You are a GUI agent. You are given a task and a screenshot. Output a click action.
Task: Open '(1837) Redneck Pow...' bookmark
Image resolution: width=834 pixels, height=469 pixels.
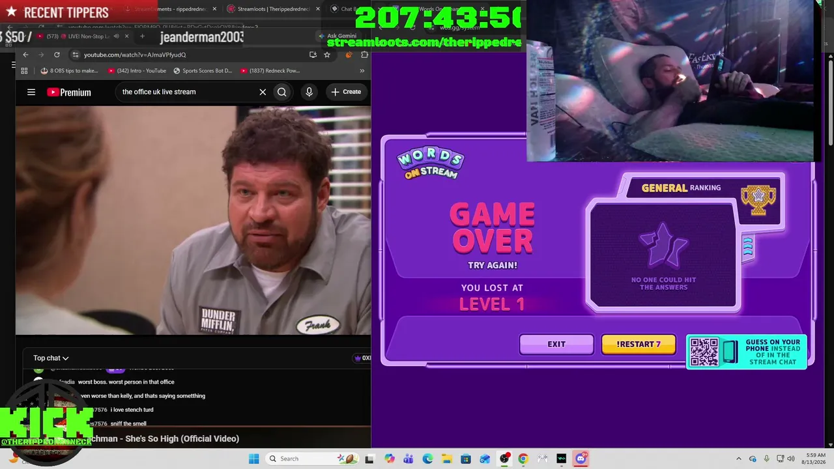coord(270,71)
